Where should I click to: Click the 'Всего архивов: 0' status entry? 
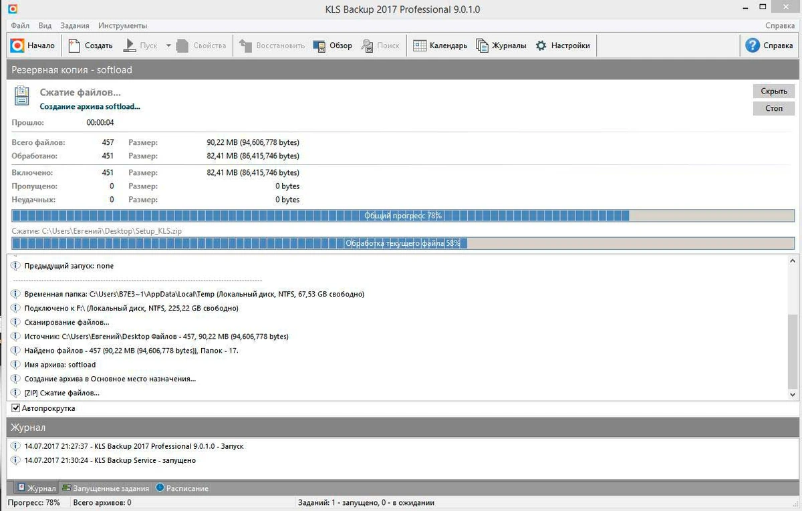(x=102, y=502)
